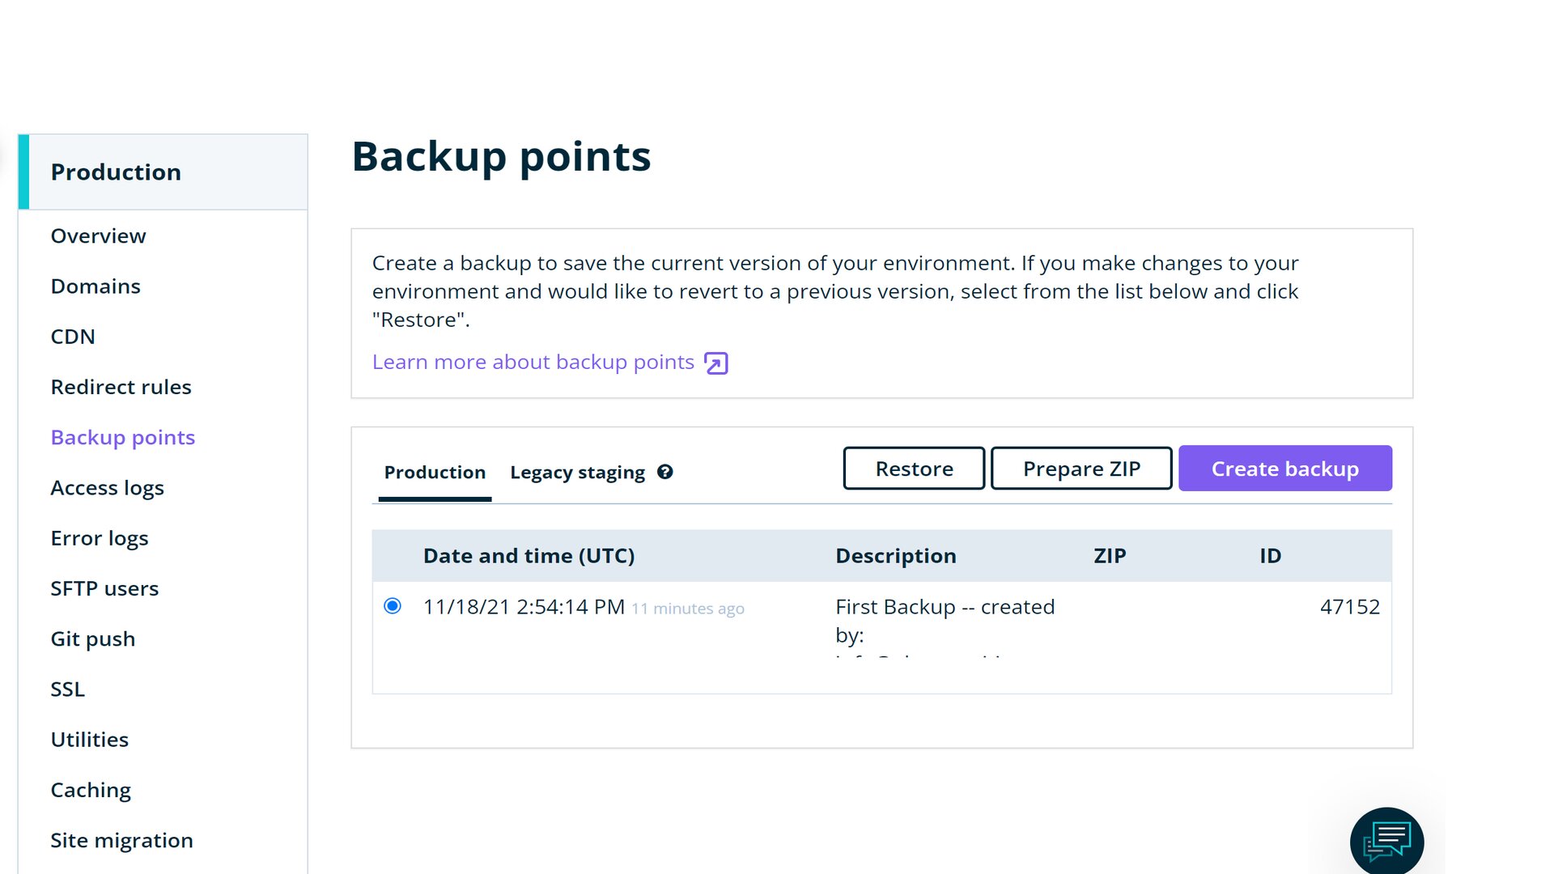The image size is (1554, 874).
Task: Click the Restore button
Action: [914, 469]
